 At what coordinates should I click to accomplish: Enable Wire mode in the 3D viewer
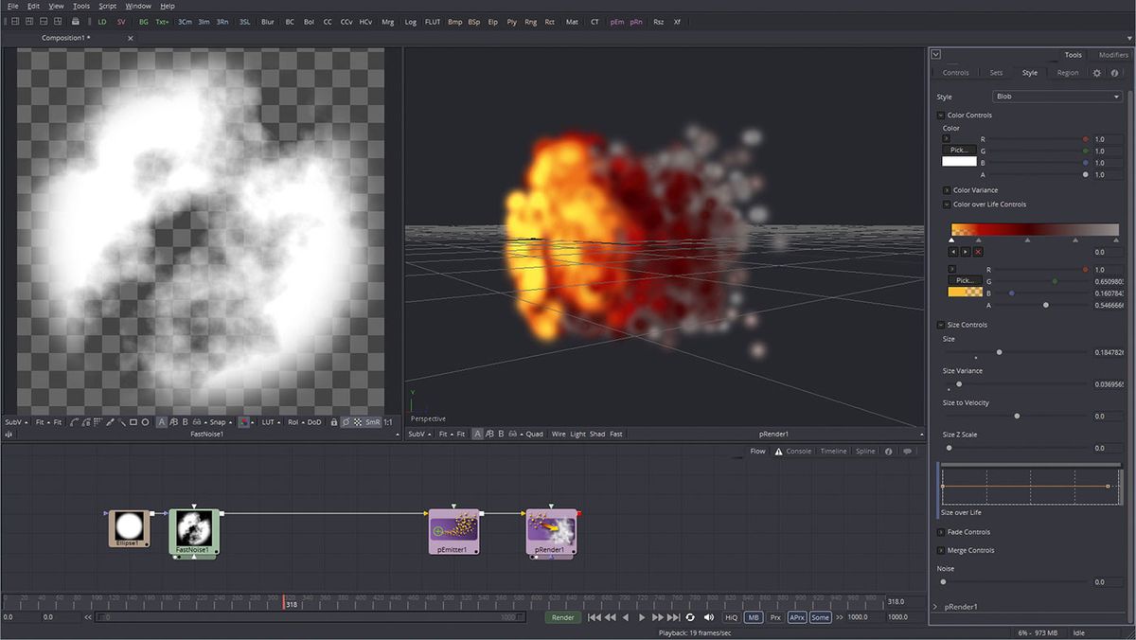click(559, 434)
